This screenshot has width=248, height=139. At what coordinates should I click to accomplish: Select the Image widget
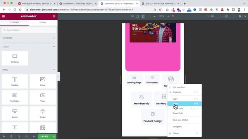point(43,81)
